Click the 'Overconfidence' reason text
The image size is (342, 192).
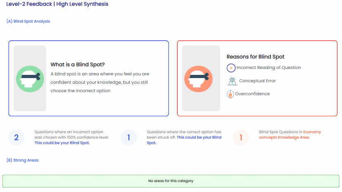pyautogui.click(x=252, y=94)
